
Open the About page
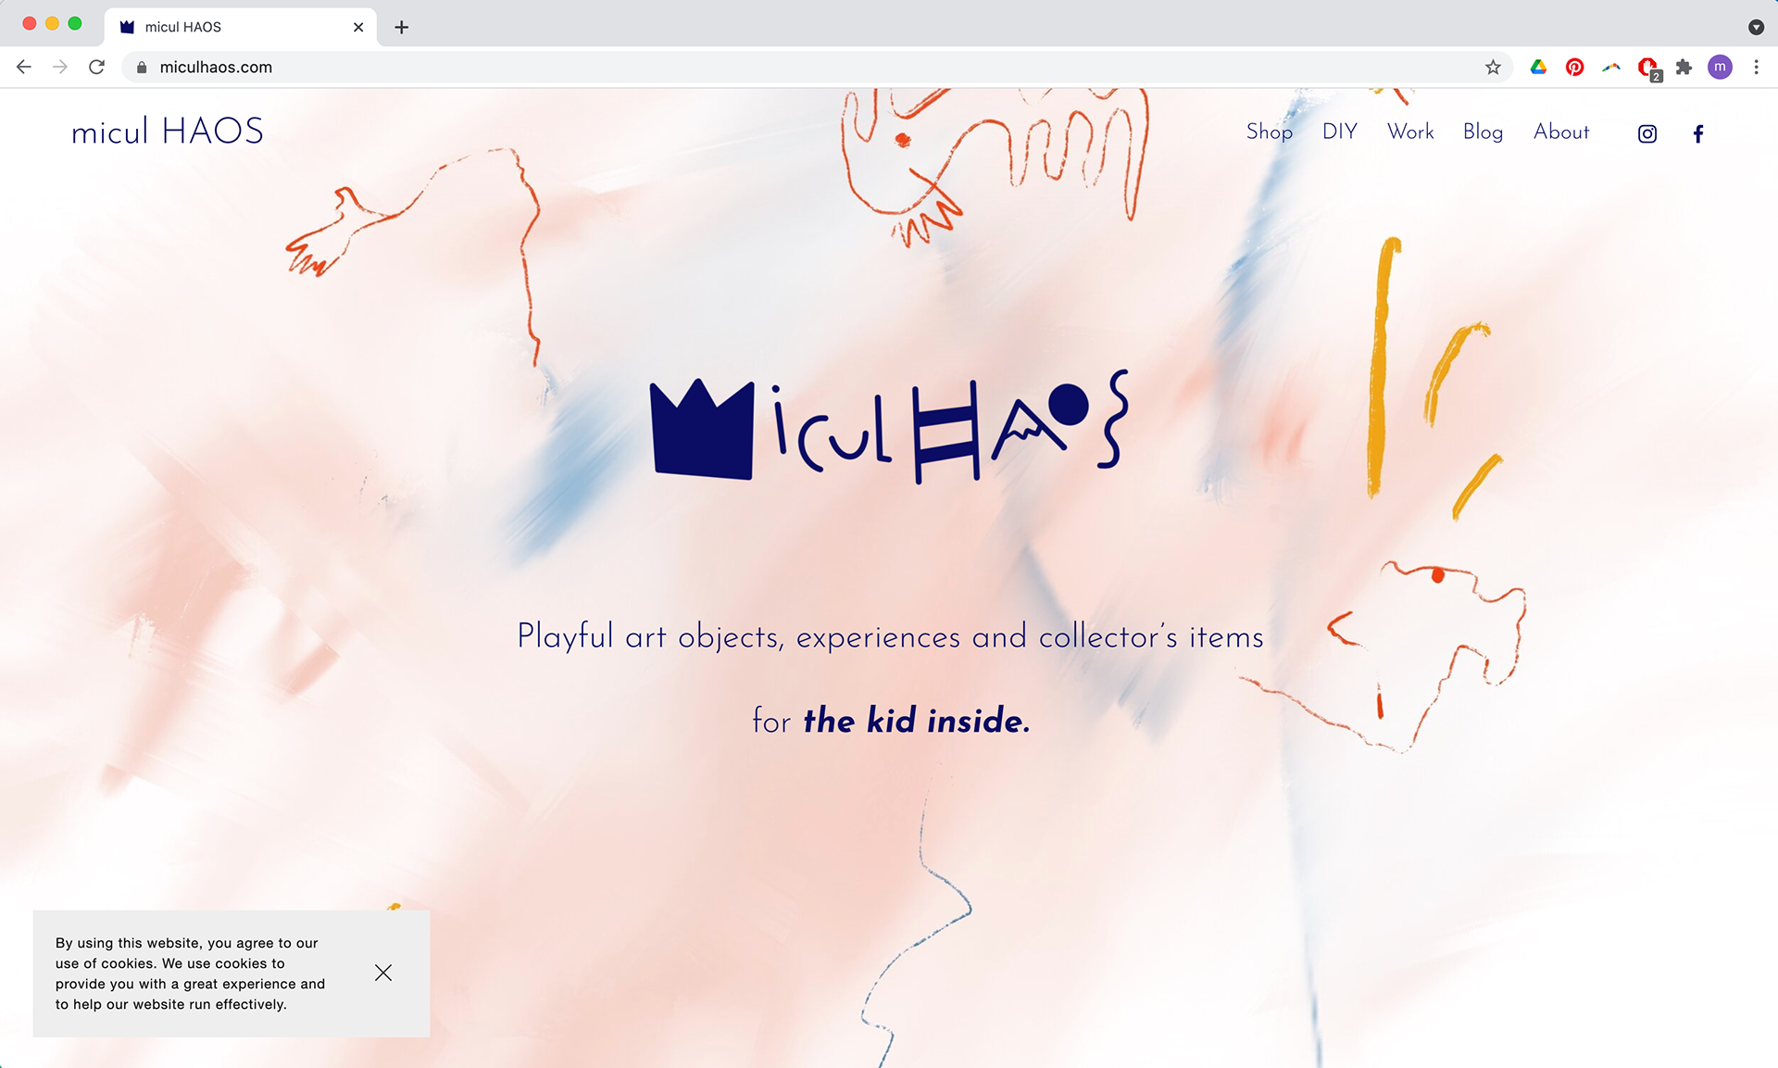pyautogui.click(x=1561, y=132)
